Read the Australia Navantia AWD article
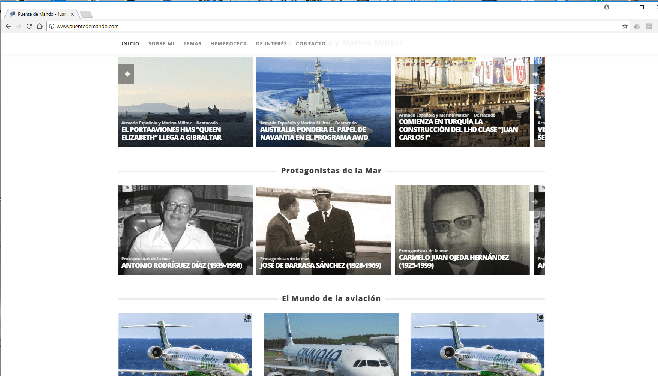The image size is (658, 376). pos(314,133)
